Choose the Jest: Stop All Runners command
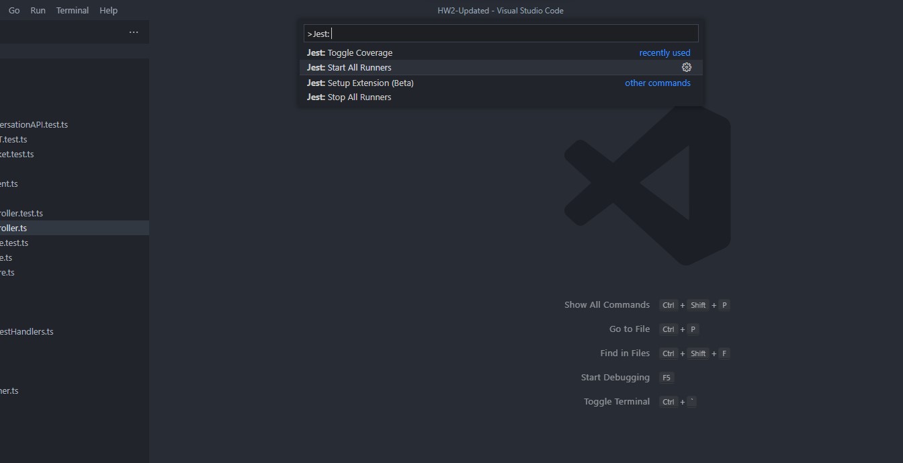The width and height of the screenshot is (903, 463). coord(501,97)
